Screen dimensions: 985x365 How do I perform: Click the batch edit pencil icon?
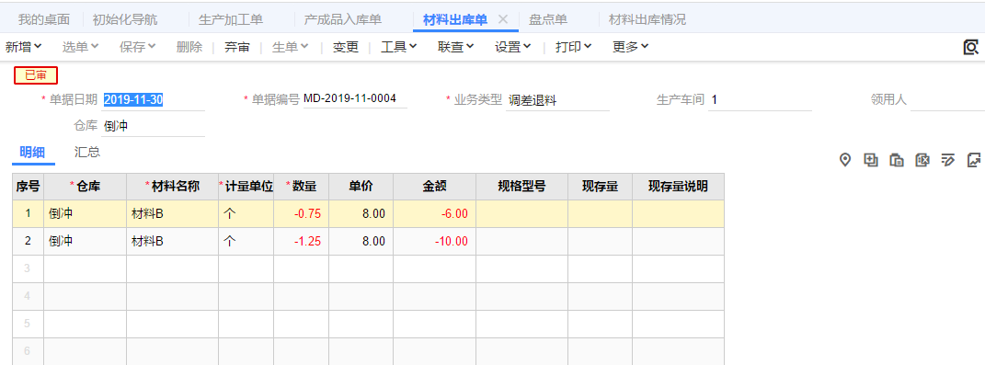tap(948, 160)
